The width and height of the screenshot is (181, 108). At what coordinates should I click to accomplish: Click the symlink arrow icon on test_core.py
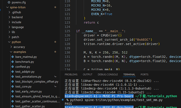[55, 87]
